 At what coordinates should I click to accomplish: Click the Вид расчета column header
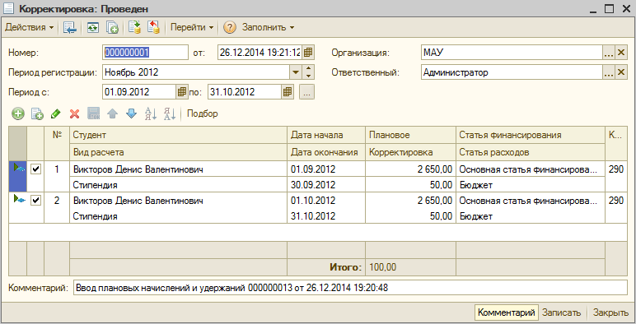tap(179, 152)
